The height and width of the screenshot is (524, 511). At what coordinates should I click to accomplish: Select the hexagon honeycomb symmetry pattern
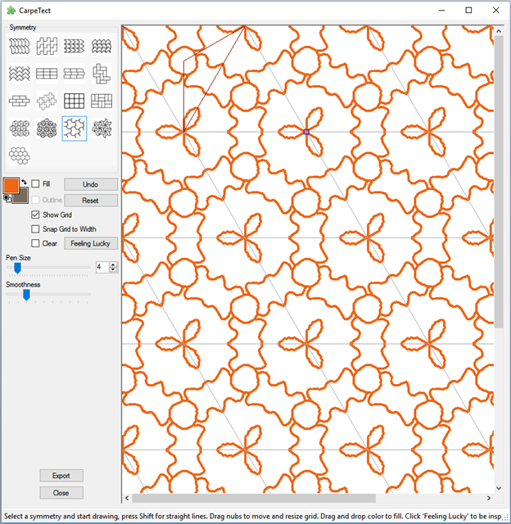(x=20, y=155)
